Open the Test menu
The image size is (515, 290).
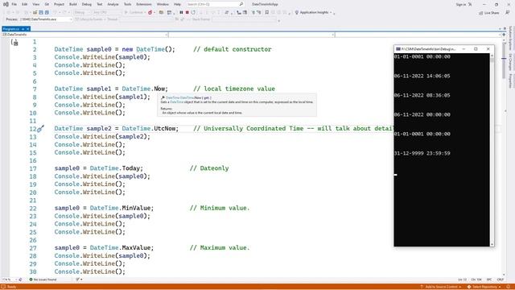pyautogui.click(x=100, y=4)
